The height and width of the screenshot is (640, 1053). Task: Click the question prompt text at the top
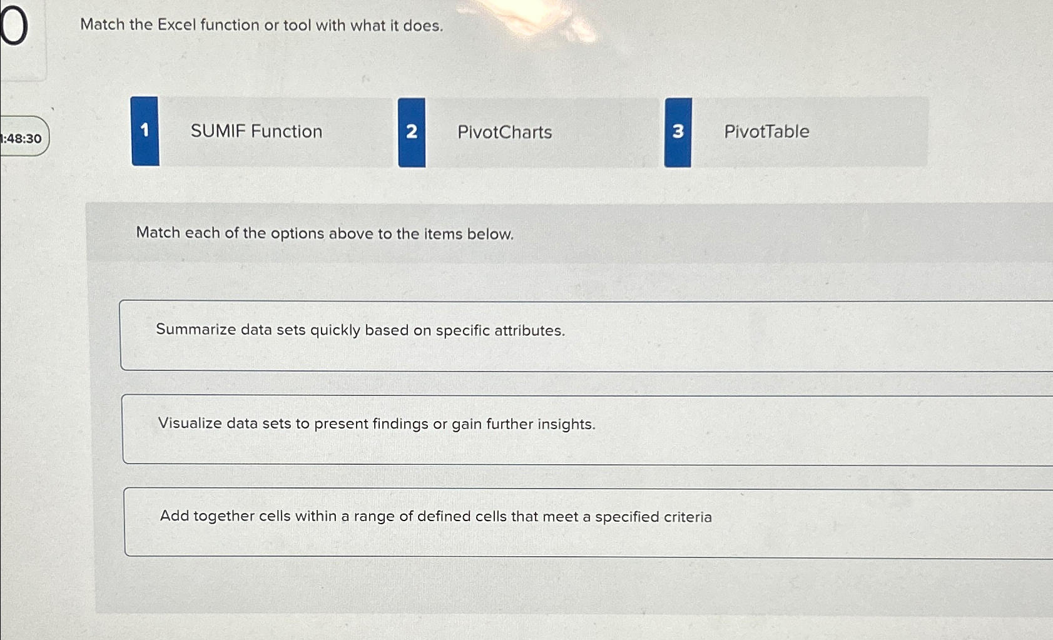coord(262,25)
